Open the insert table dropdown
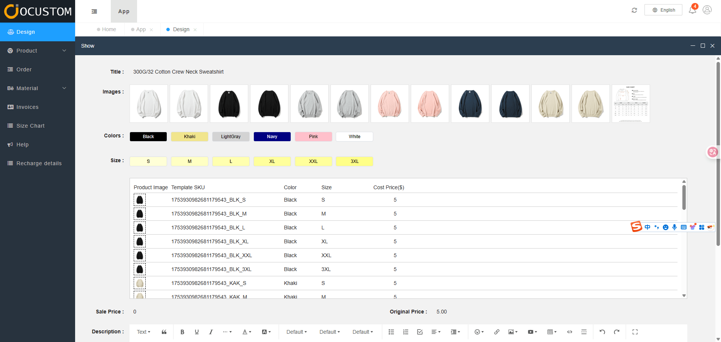The height and width of the screenshot is (342, 721). coord(552,332)
